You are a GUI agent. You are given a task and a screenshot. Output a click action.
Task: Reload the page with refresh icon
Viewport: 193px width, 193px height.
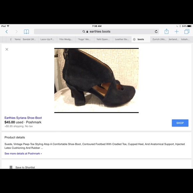coord(156,32)
